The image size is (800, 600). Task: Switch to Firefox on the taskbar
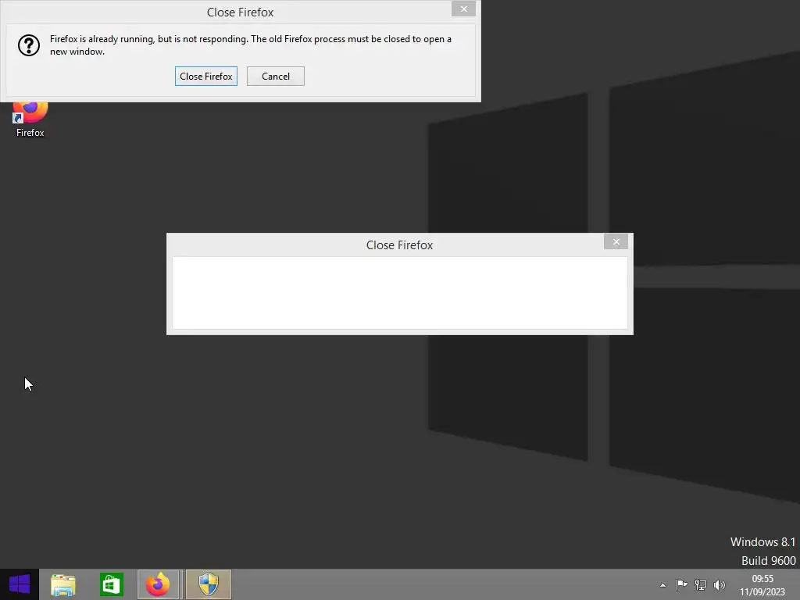(158, 584)
